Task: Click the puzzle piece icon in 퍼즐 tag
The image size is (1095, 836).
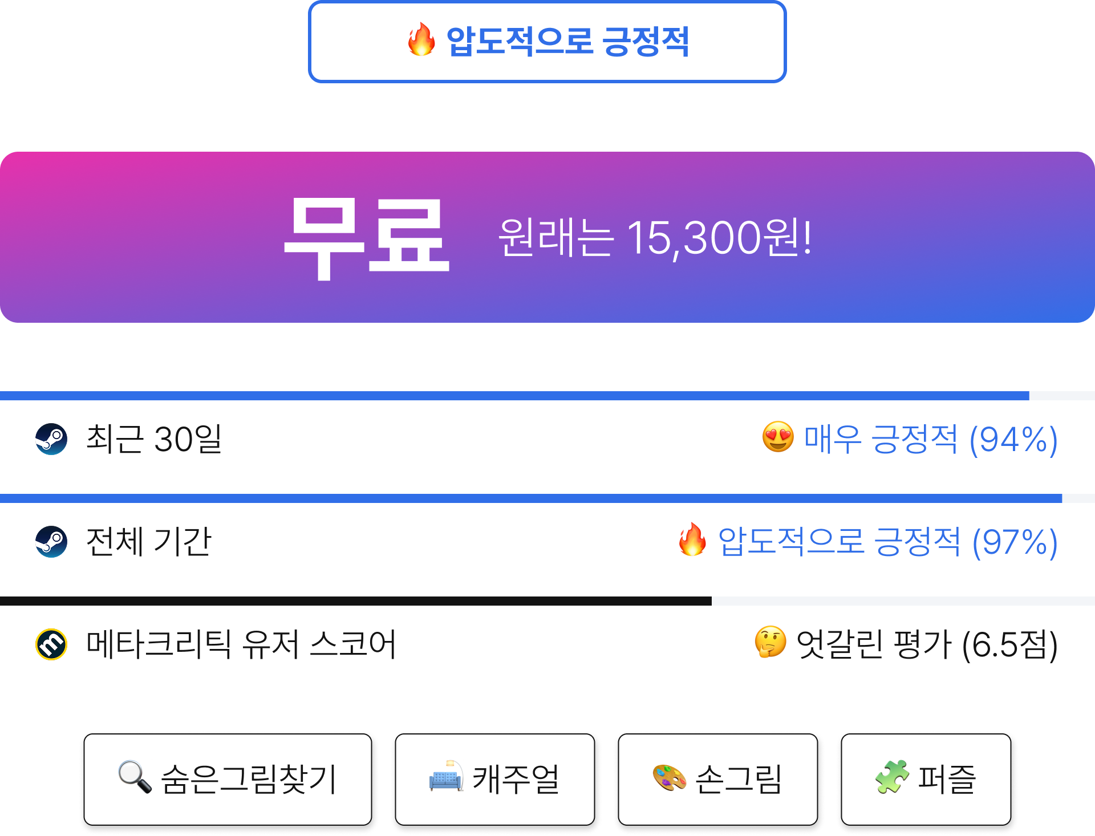Action: point(892,777)
